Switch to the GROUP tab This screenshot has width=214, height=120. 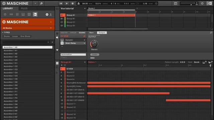tap(73, 33)
